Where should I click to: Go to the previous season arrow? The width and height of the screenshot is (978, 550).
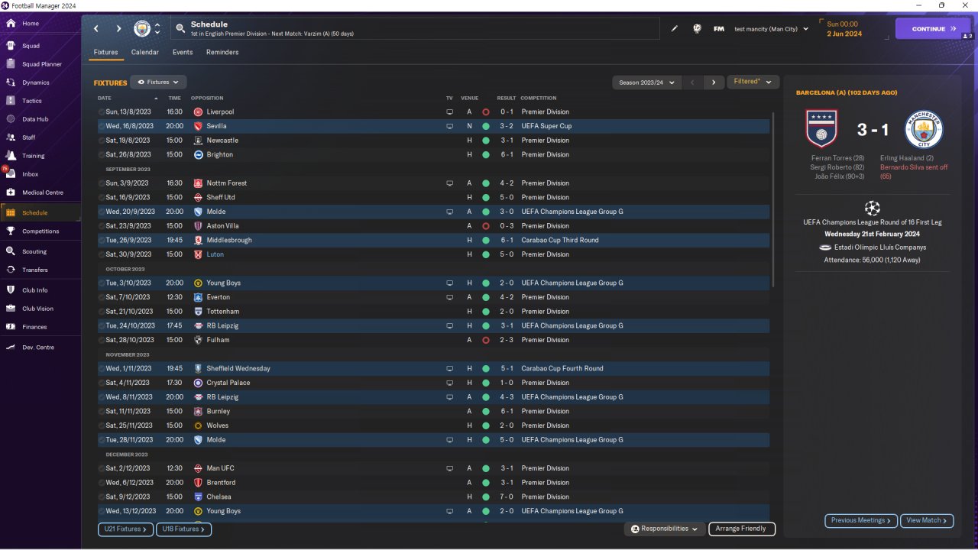[692, 82]
